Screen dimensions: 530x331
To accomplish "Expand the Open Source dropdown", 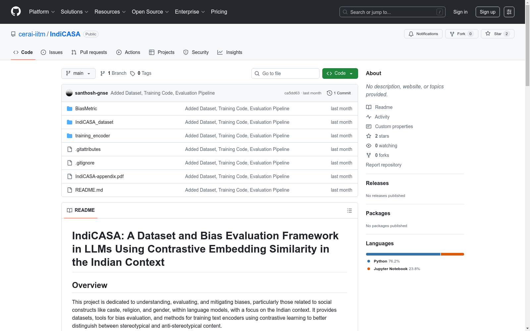I will click(150, 12).
